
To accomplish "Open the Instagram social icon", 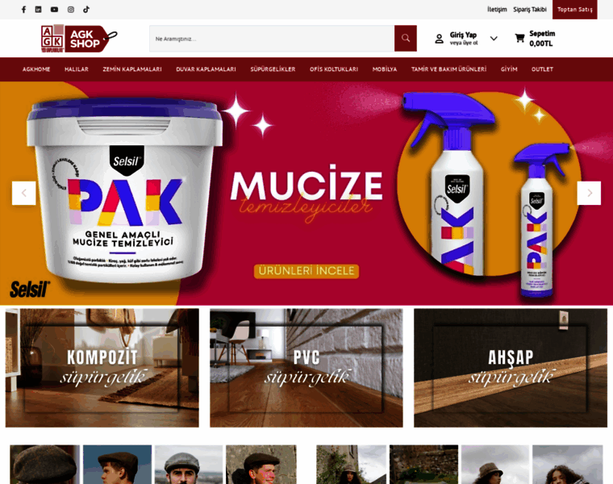I will (x=71, y=10).
